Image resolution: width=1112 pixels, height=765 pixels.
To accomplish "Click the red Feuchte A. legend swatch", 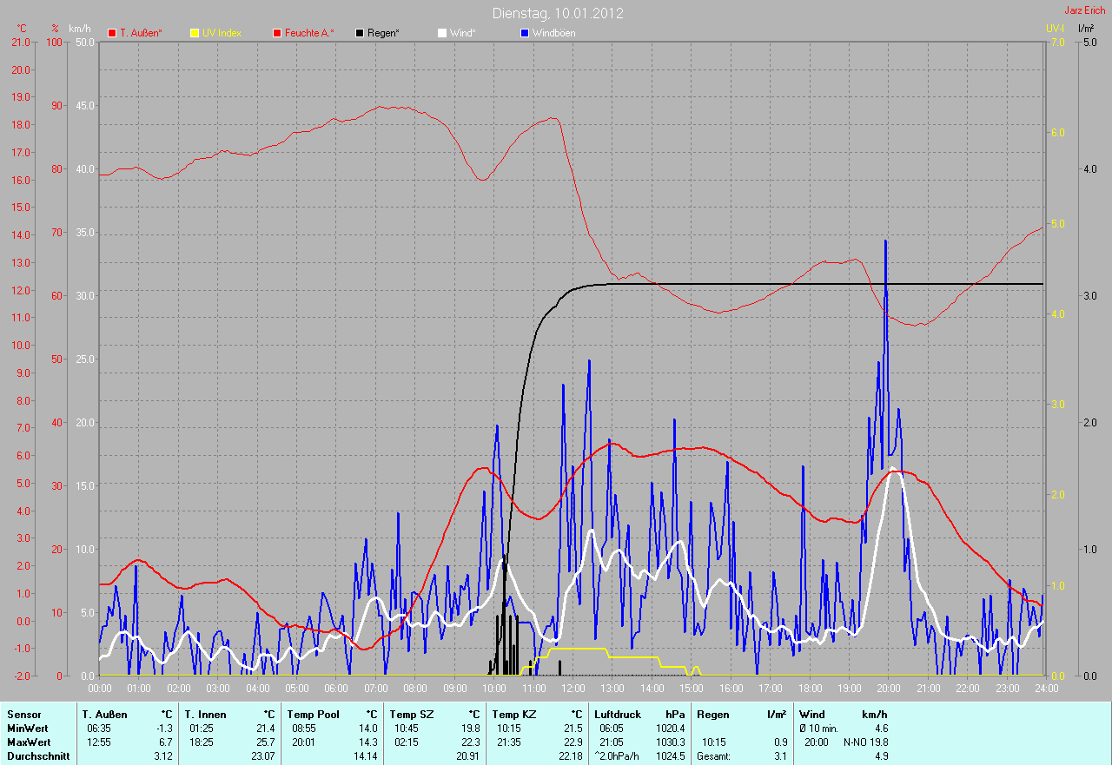I will pos(277,33).
